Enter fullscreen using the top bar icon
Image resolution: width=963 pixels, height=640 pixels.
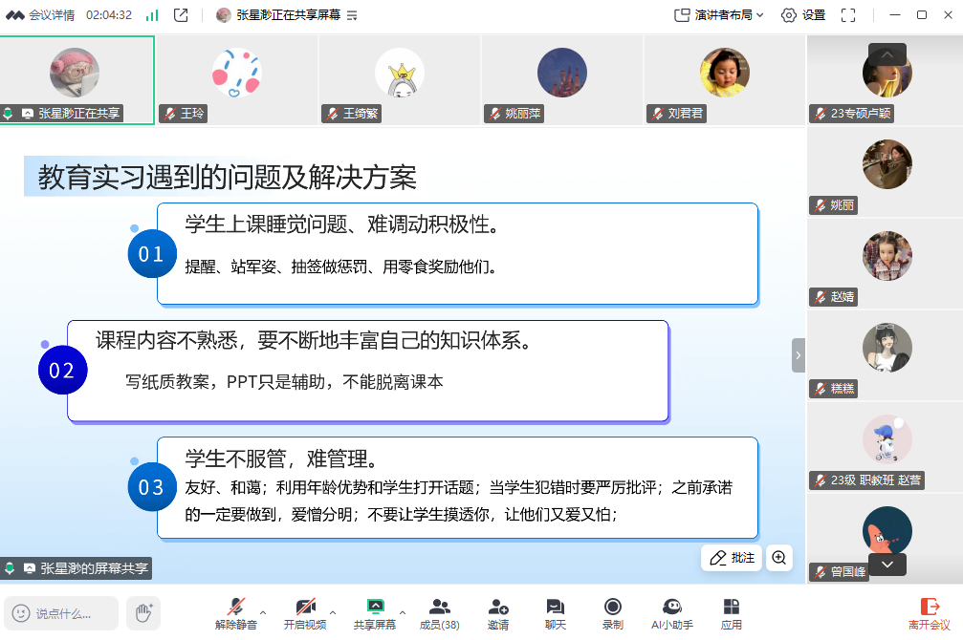847,15
